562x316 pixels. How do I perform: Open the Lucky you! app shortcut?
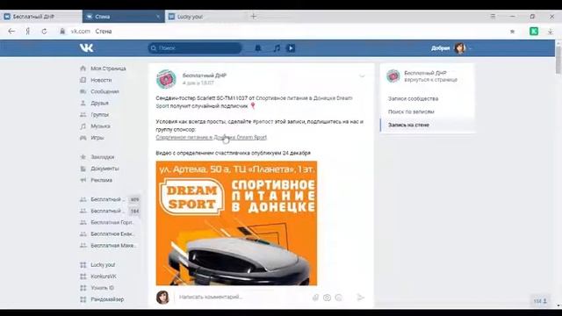click(104, 265)
